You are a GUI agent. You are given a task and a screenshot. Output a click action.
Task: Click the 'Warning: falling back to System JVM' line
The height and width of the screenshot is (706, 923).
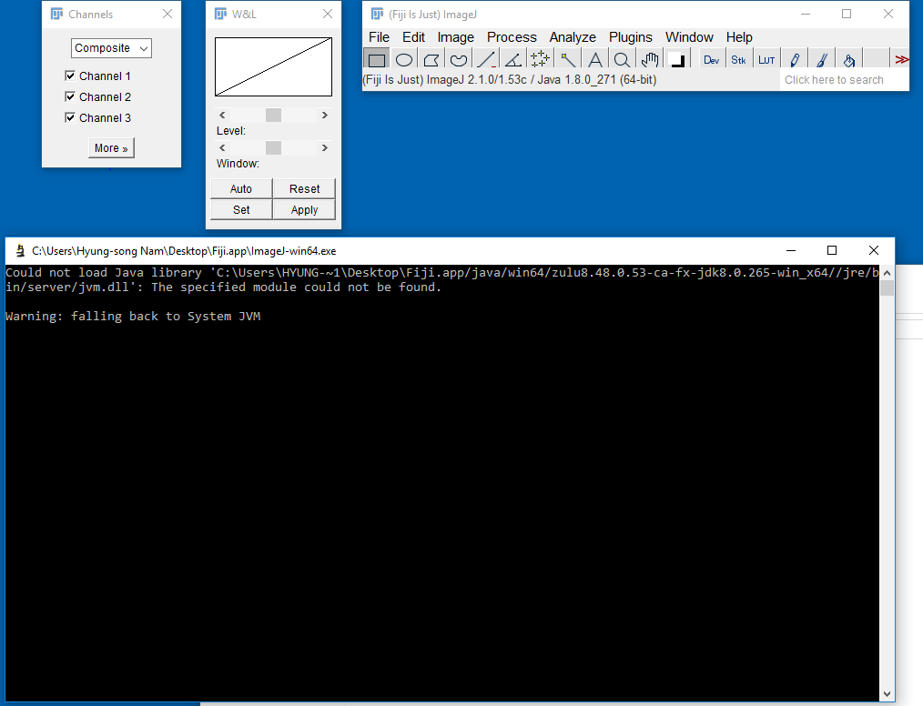click(133, 317)
